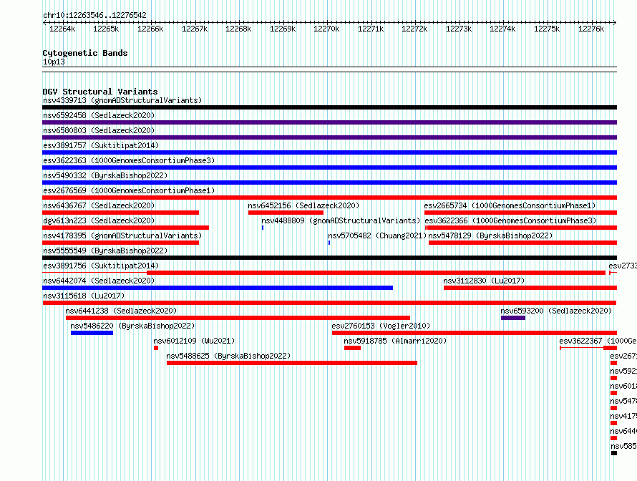Click esv2760153 Vogler2010 label
The image size is (637, 481).
(x=381, y=326)
